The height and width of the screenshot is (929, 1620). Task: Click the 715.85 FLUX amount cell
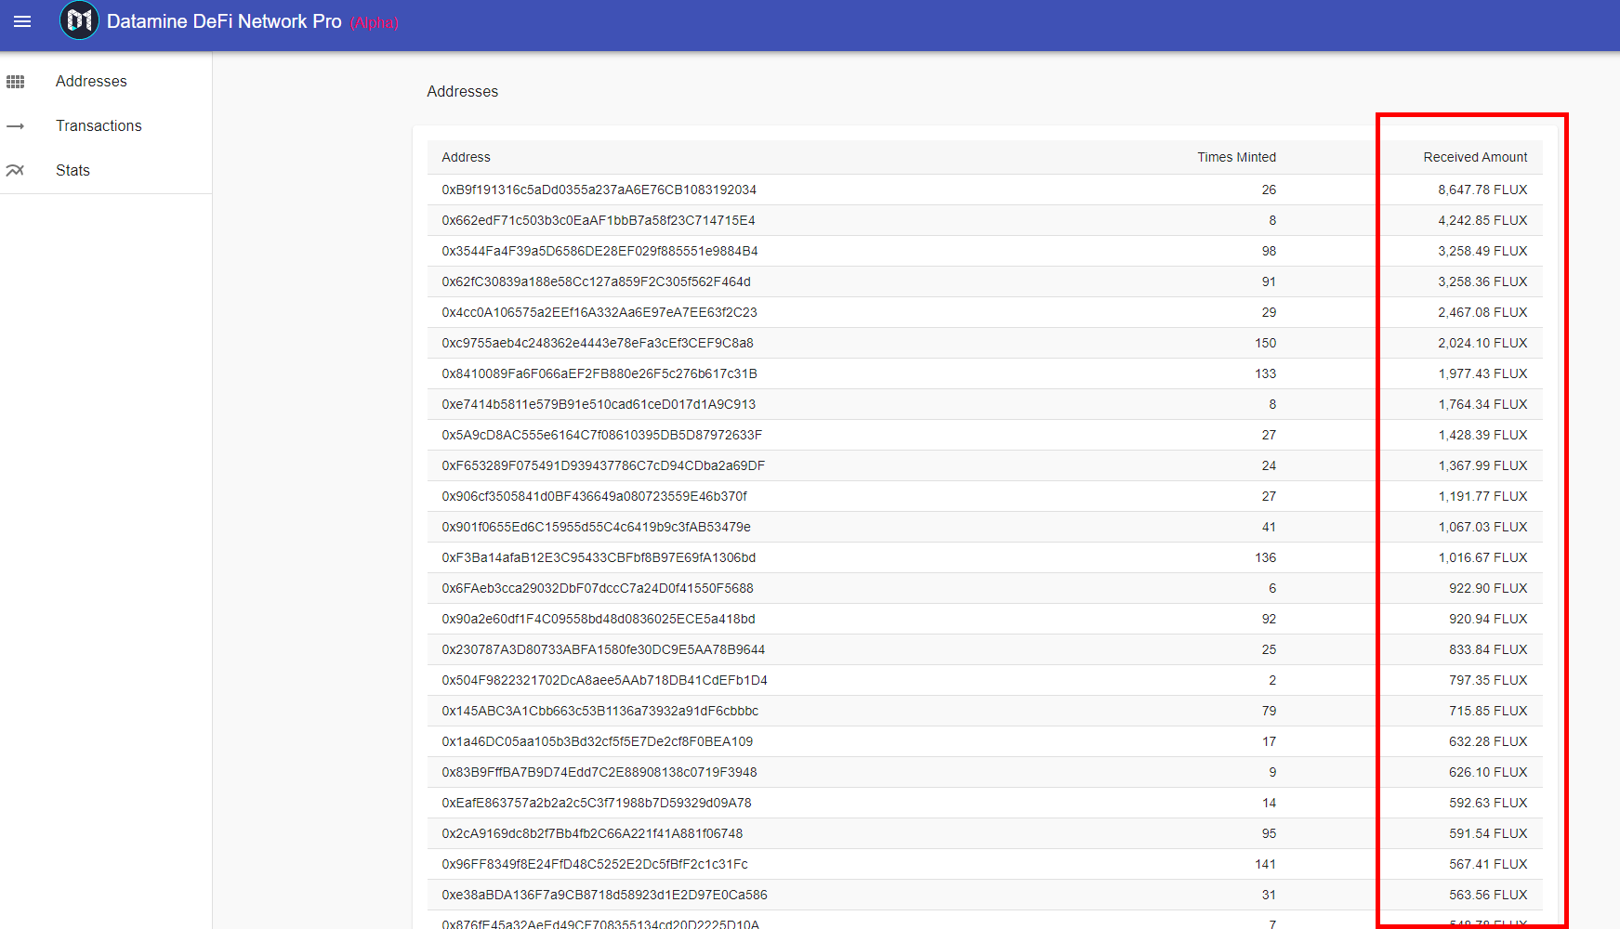tap(1488, 711)
